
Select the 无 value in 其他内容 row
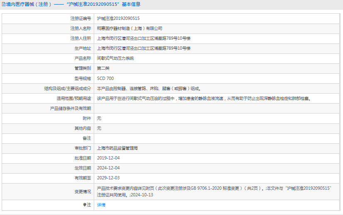click(x=99, y=128)
